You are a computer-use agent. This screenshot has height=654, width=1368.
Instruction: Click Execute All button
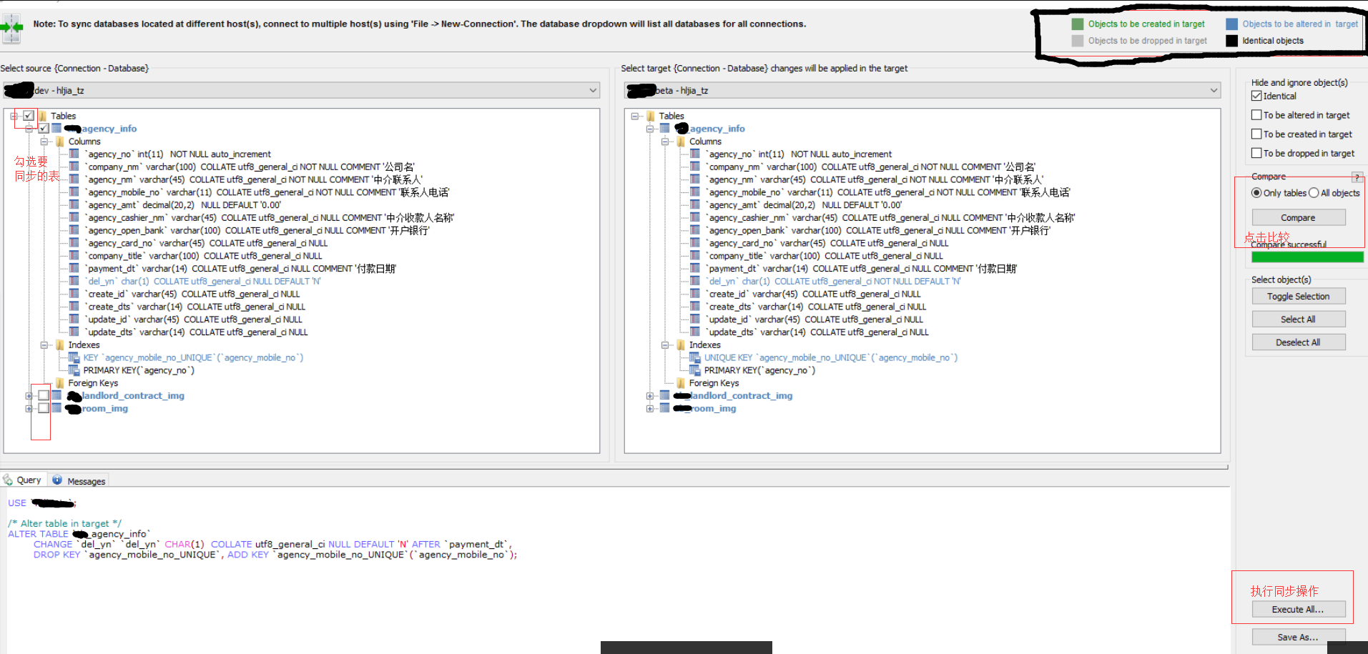1298,609
